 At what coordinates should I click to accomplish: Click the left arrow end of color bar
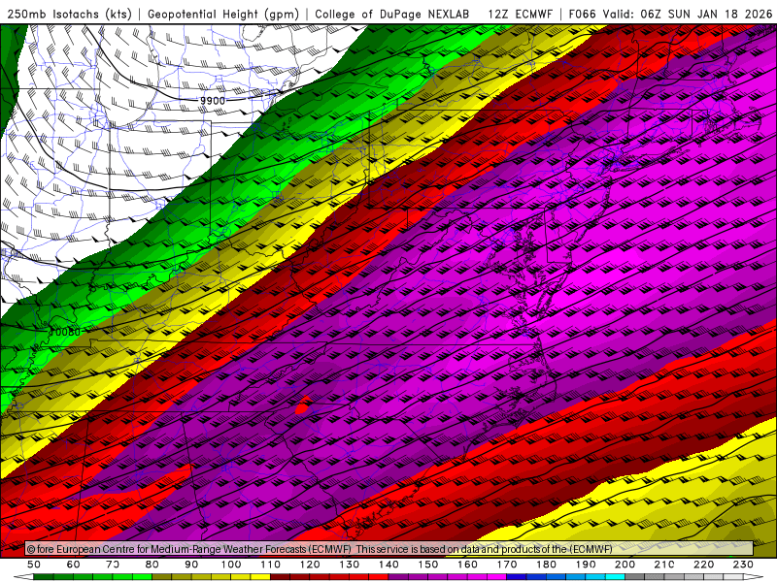click(x=23, y=577)
